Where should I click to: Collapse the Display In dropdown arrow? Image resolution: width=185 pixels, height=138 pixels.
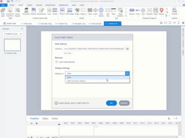coord(127,74)
